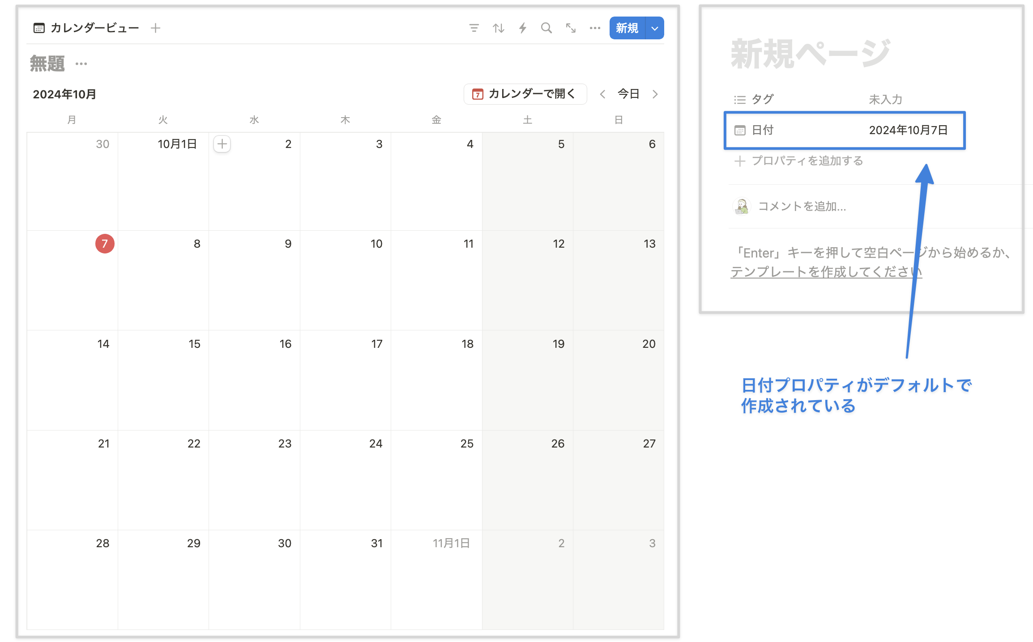Click the 新規ページ title field
This screenshot has width=1033, height=642.
point(811,54)
